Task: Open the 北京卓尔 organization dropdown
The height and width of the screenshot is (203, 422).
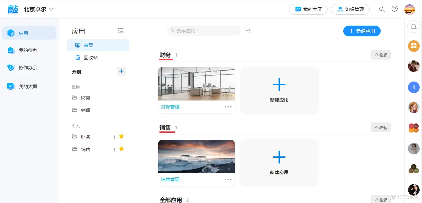Action: (38, 9)
